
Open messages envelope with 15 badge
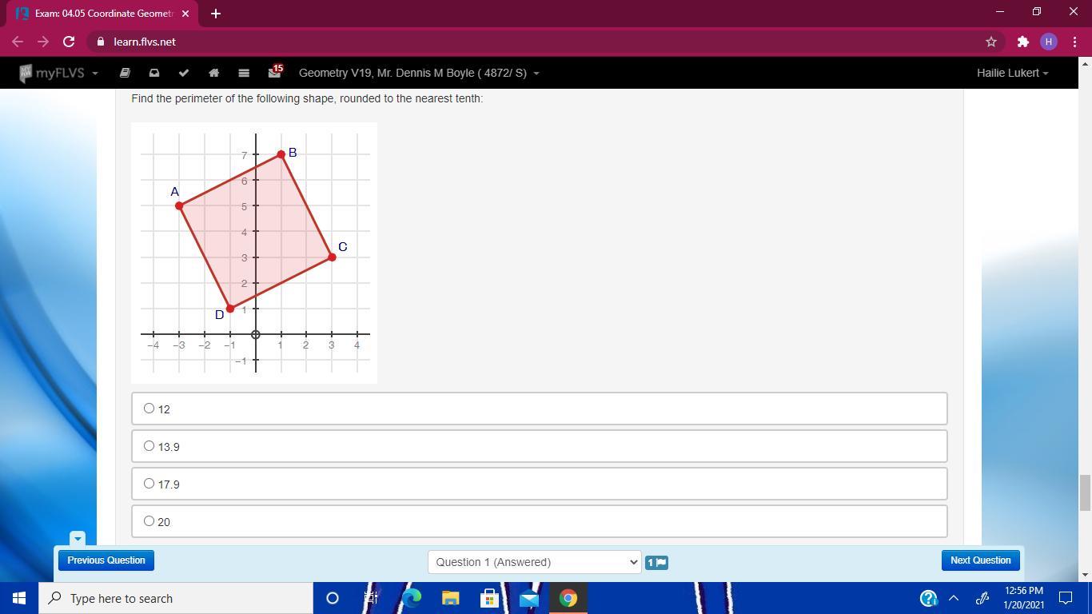tap(275, 72)
